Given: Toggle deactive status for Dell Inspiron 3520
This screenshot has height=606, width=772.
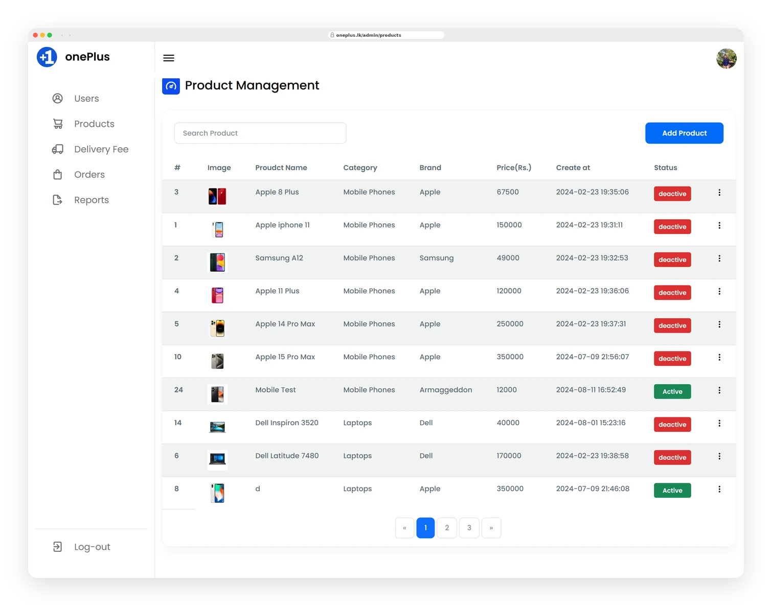Looking at the screenshot, I should (x=672, y=425).
